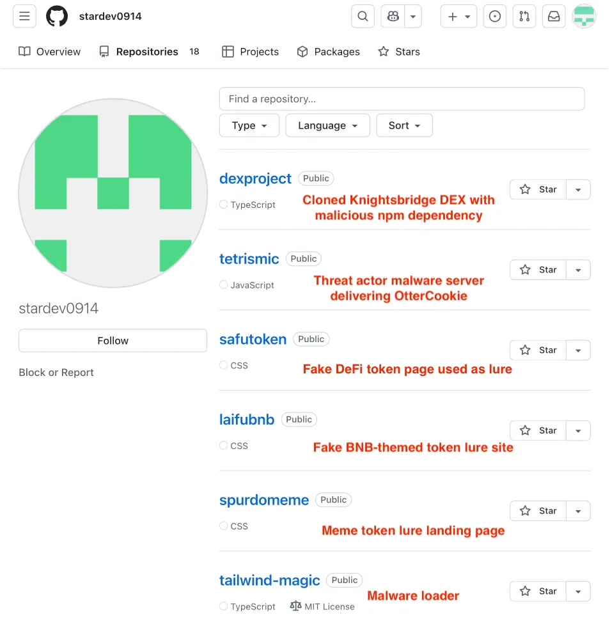Open the Sort dropdown
The height and width of the screenshot is (617, 610).
point(405,125)
